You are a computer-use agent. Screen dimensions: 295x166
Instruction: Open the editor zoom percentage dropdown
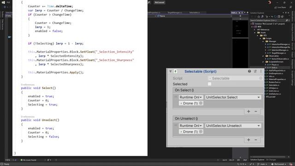click(9, 160)
